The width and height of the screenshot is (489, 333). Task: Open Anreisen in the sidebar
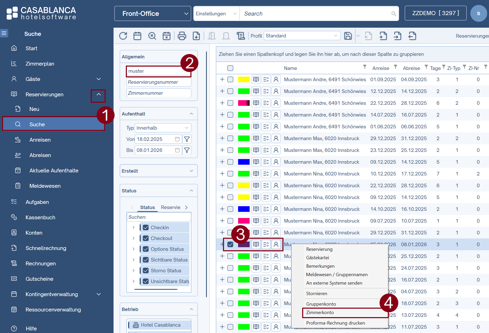coord(40,140)
